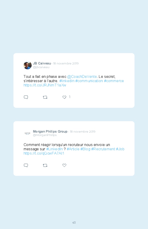This screenshot has height=229, width=148.
Task: Open the #Article hashtag
Action: (x=73, y=149)
